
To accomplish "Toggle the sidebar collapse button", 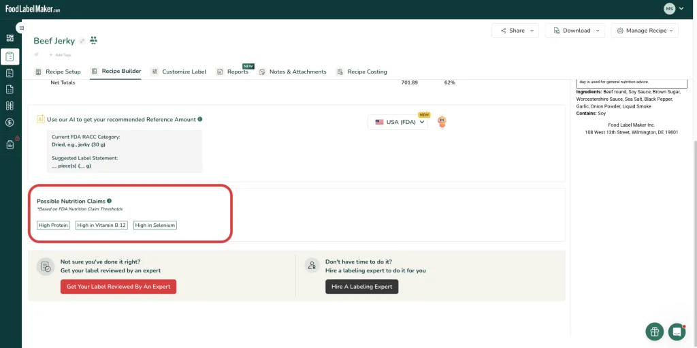I will point(21,28).
